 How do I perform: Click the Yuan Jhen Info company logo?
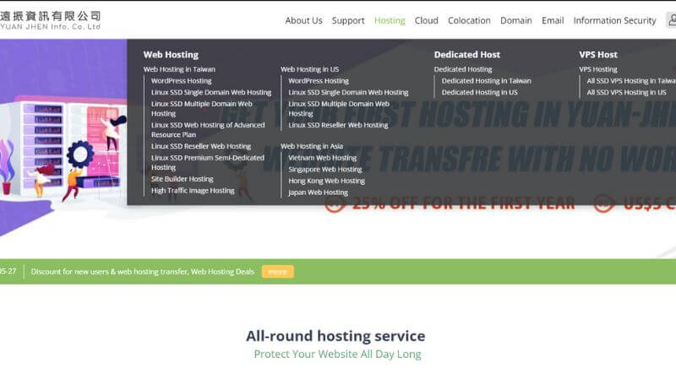50,20
